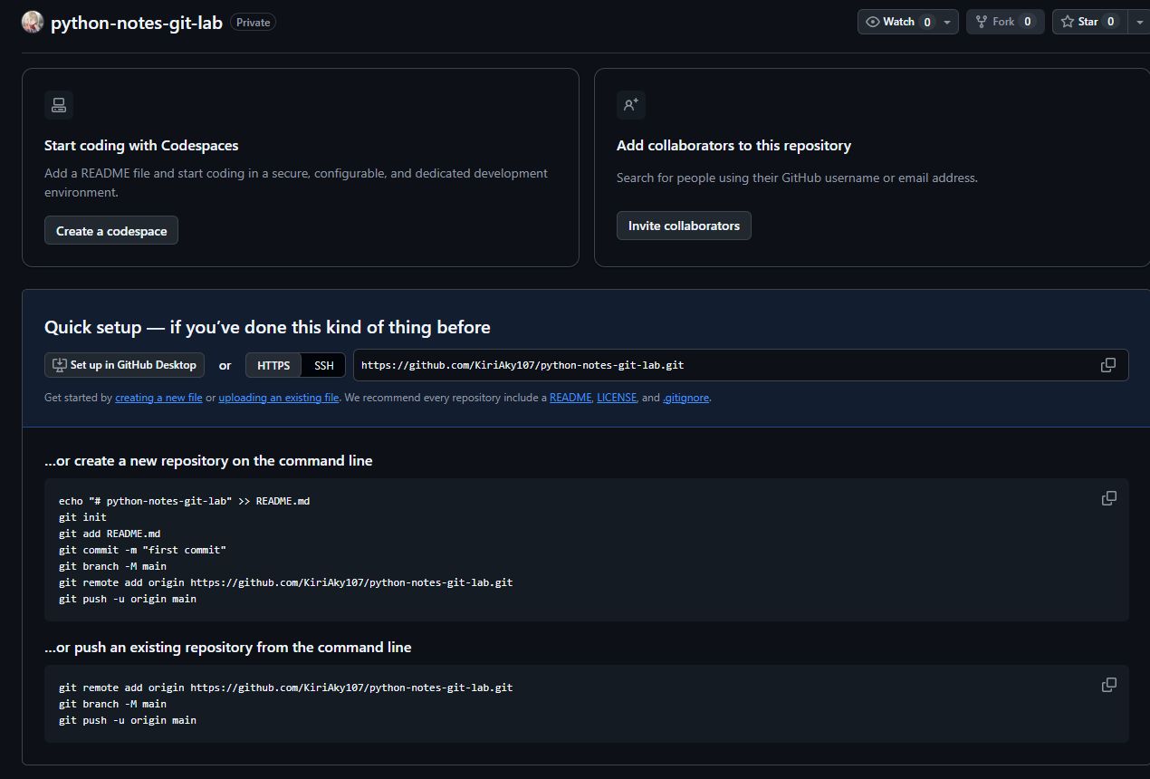Click '…or push an existing repository' heading
The image size is (1150, 779).
coord(227,647)
